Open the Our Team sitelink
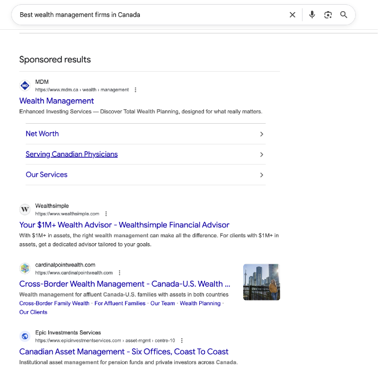The image size is (382, 370). (x=163, y=303)
